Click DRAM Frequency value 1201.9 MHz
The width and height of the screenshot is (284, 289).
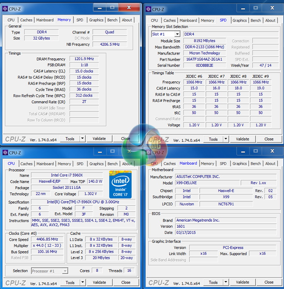pyautogui.click(x=84, y=59)
